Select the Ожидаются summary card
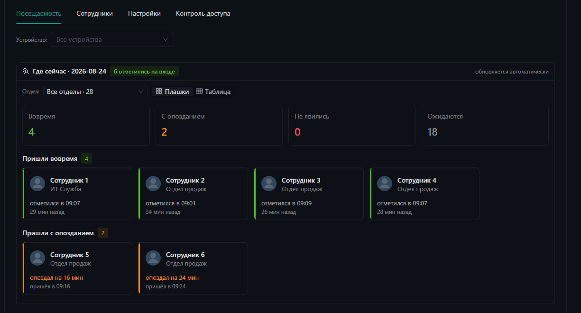 point(485,125)
